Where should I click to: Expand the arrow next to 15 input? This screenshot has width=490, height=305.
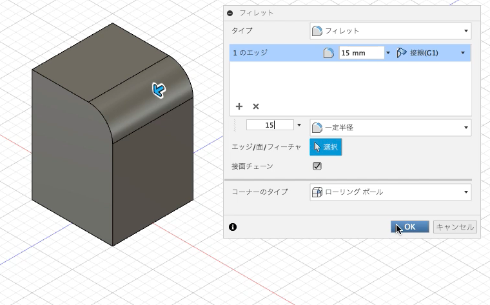point(299,125)
